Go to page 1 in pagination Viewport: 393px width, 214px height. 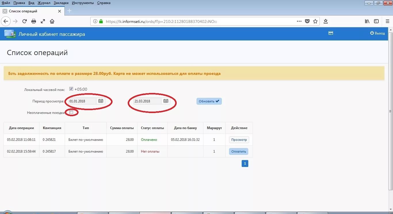245,164
